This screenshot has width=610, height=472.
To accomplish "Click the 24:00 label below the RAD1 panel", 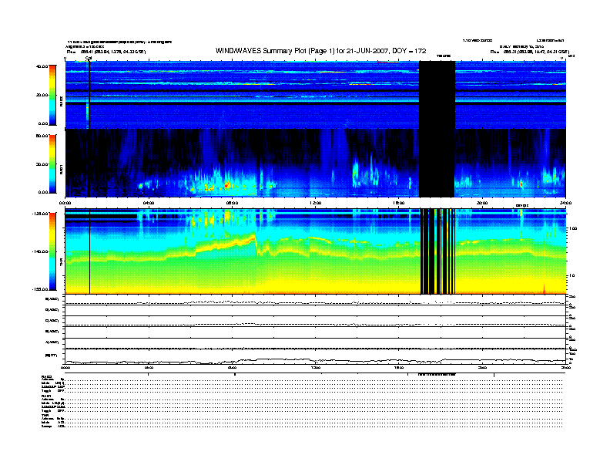I will point(565,203).
